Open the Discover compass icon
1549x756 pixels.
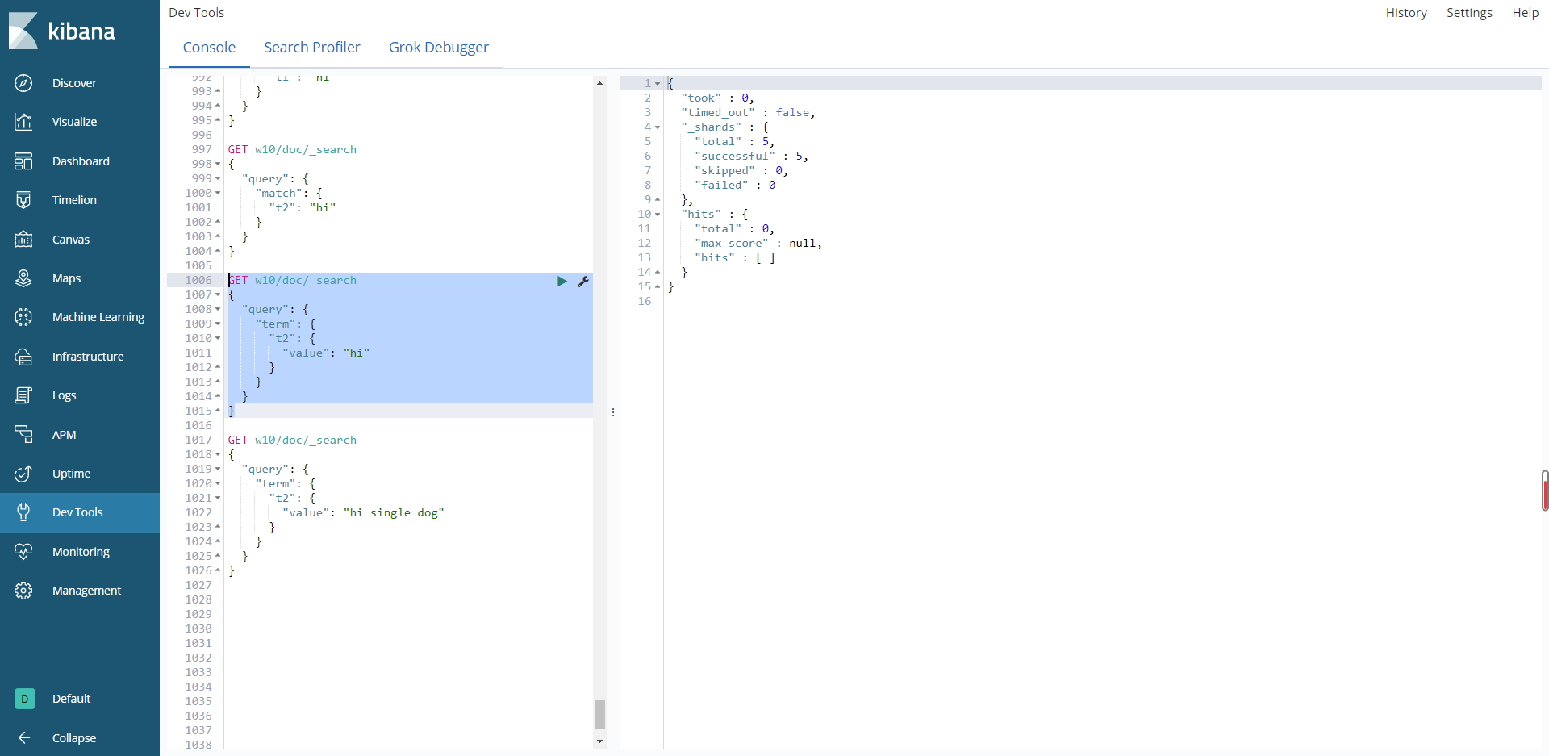point(23,83)
